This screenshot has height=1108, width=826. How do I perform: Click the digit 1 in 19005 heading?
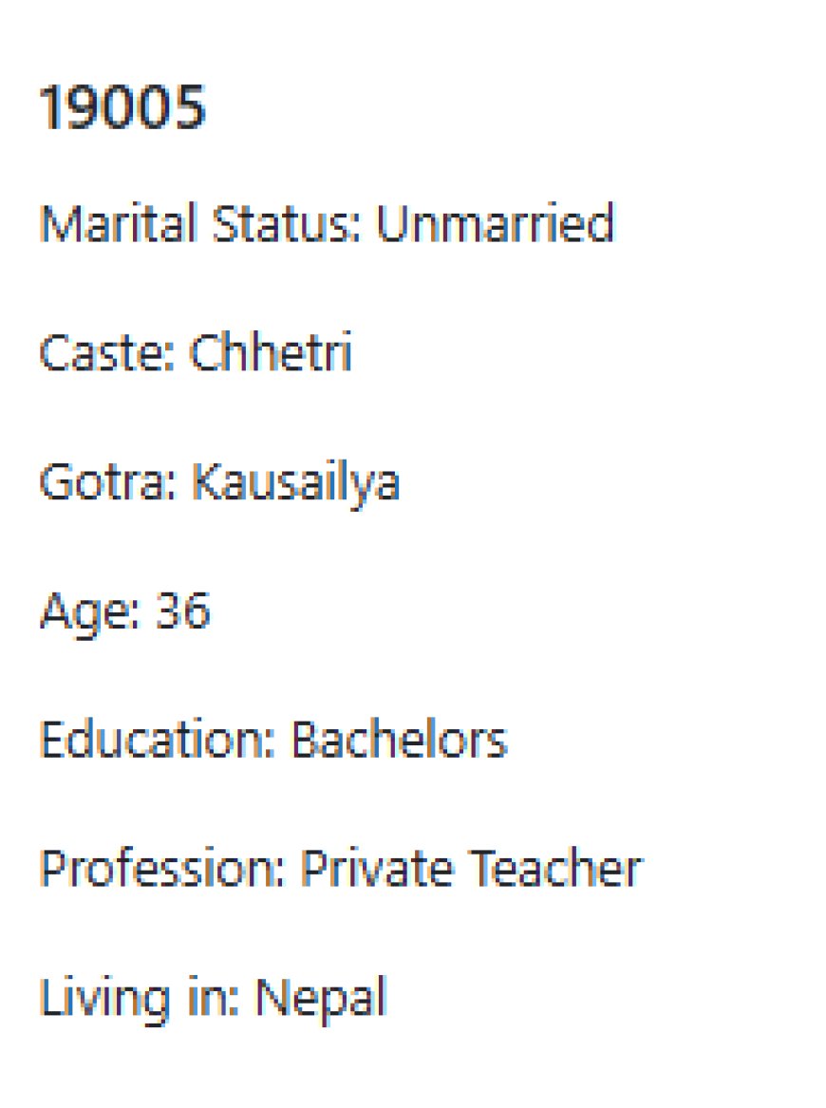pyautogui.click(x=51, y=107)
